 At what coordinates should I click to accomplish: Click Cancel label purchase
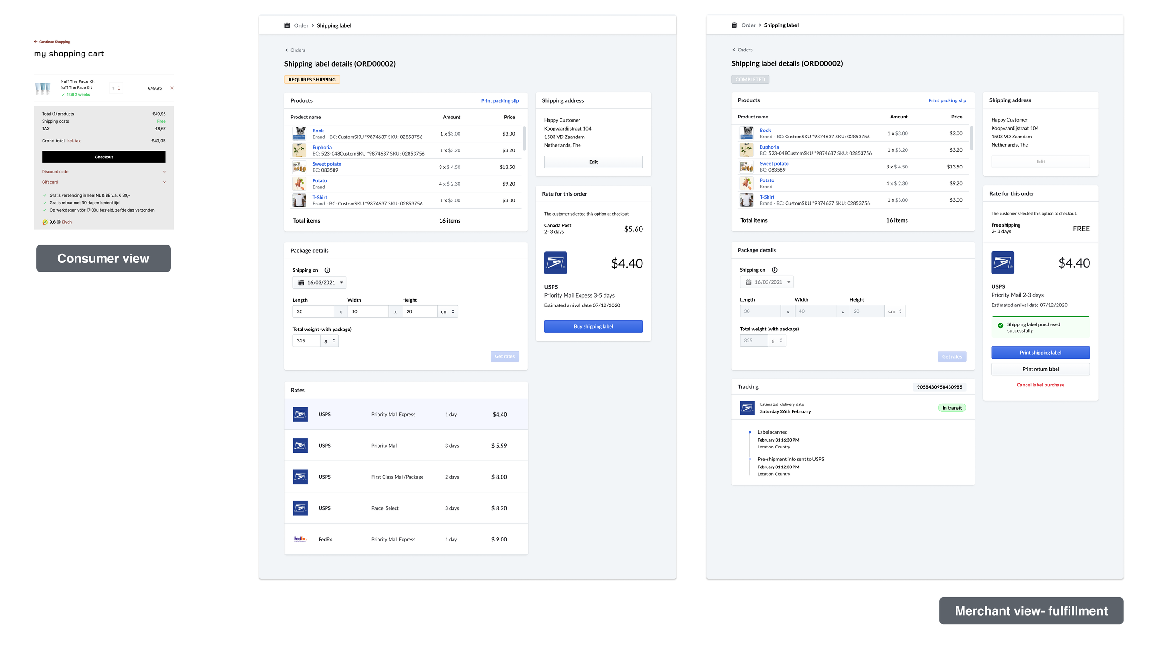pos(1040,385)
